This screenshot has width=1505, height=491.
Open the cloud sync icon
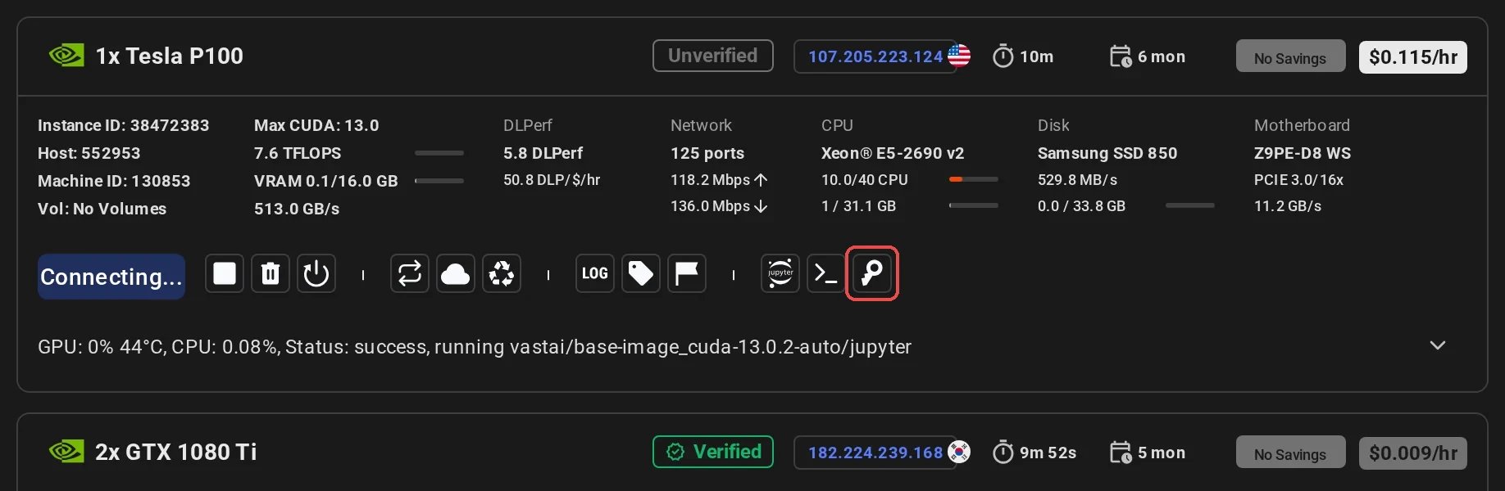(456, 273)
